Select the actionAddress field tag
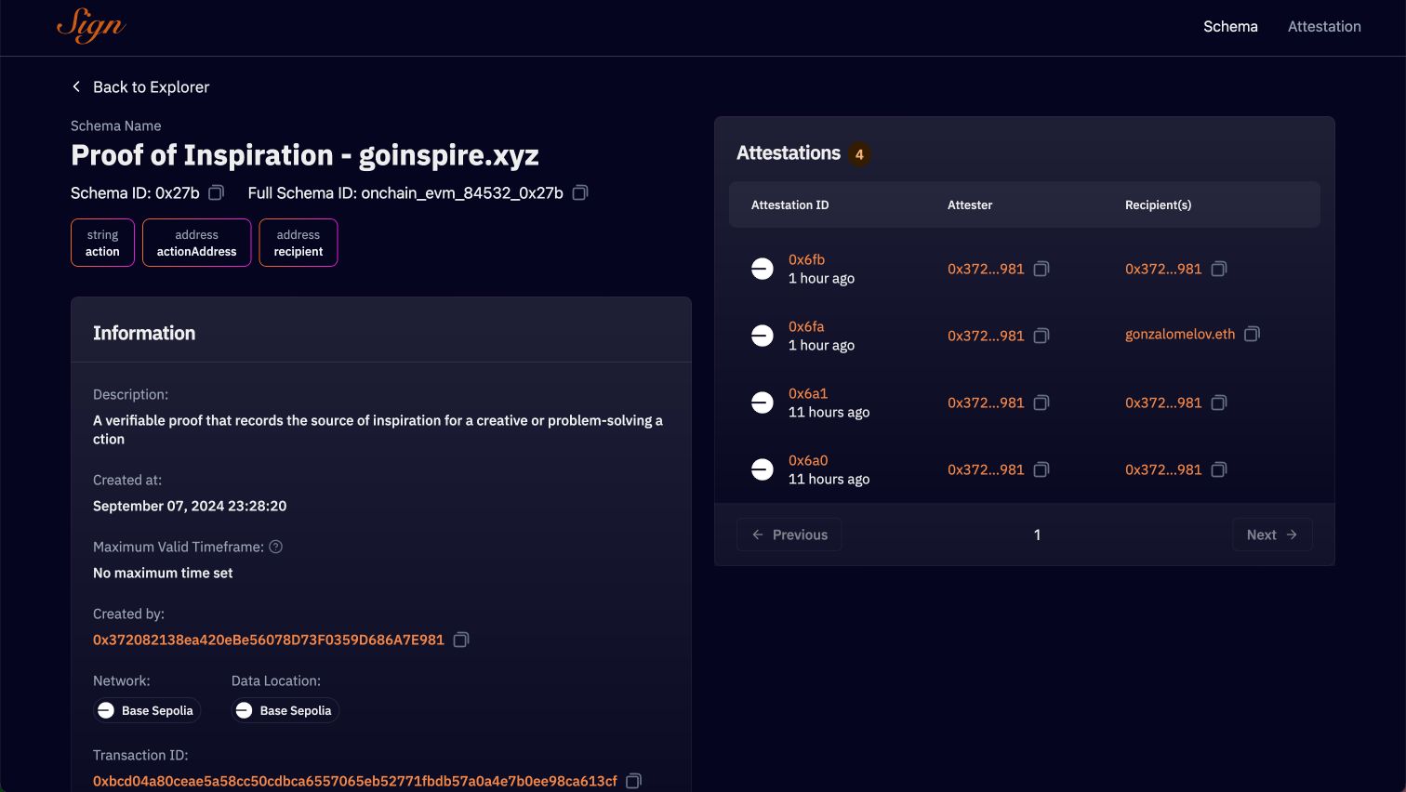1406x792 pixels. pos(196,243)
